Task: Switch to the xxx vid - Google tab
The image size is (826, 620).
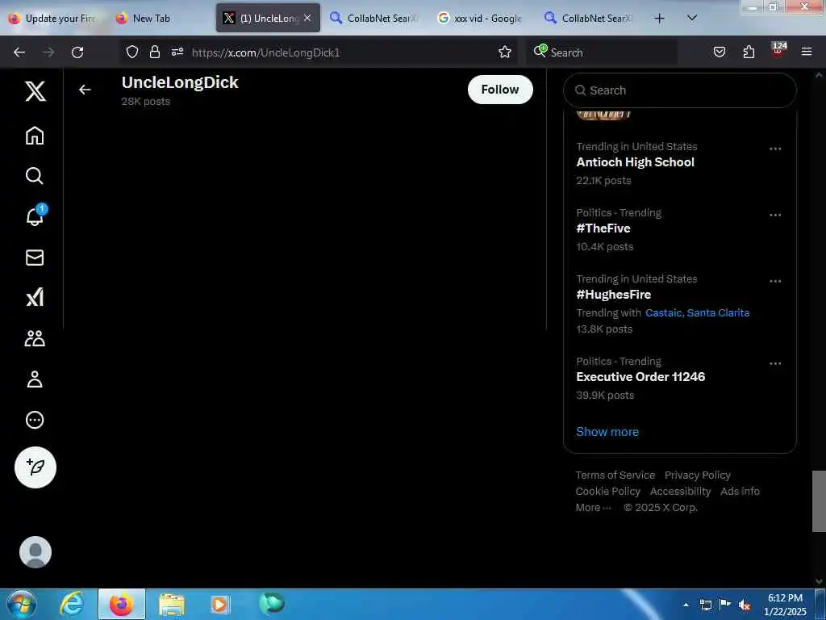Action: pos(481,19)
